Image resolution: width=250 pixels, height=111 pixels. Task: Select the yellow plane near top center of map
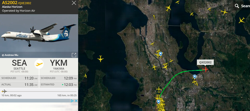click(168, 8)
